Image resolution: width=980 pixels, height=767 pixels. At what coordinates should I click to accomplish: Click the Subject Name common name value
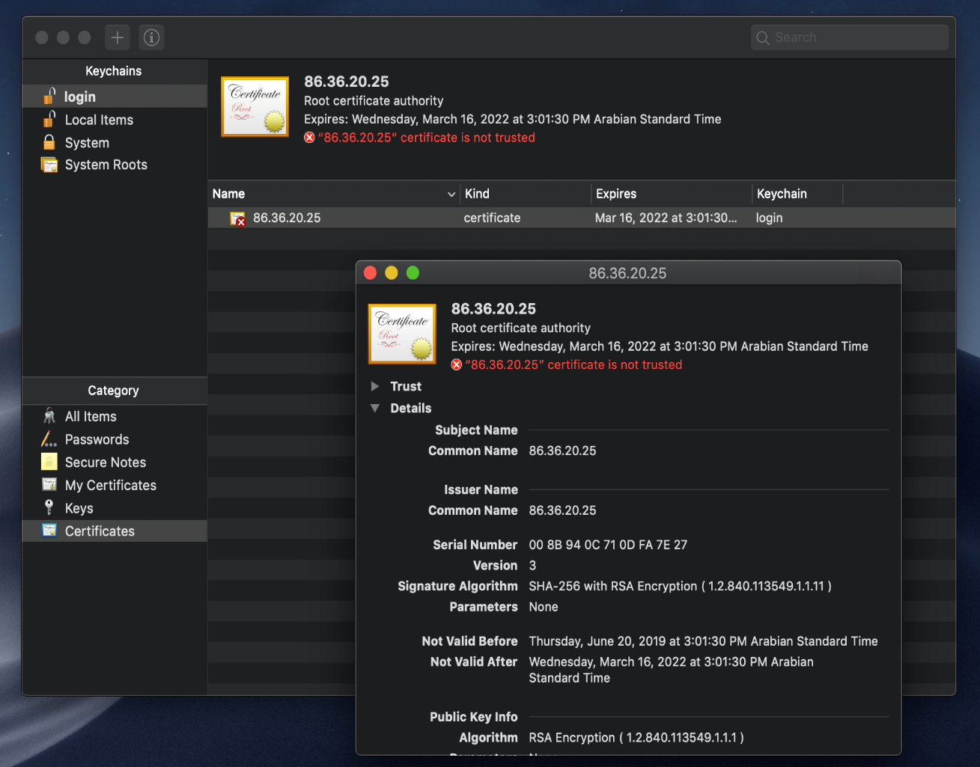pyautogui.click(x=563, y=450)
